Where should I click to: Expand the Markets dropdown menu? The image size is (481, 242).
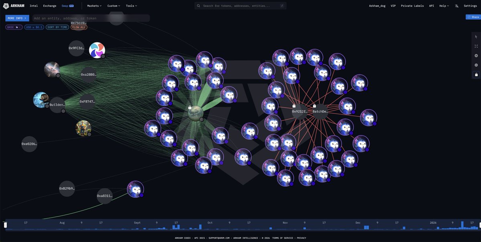tap(94, 6)
